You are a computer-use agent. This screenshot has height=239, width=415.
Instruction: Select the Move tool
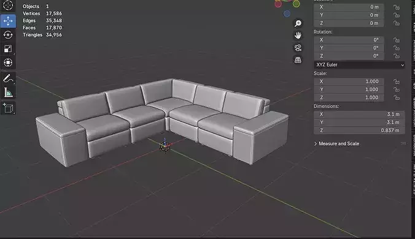(x=8, y=21)
